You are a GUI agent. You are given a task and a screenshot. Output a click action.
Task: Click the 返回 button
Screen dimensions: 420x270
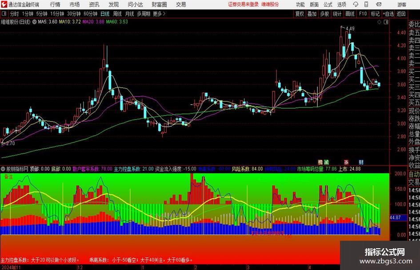tap(401, 14)
